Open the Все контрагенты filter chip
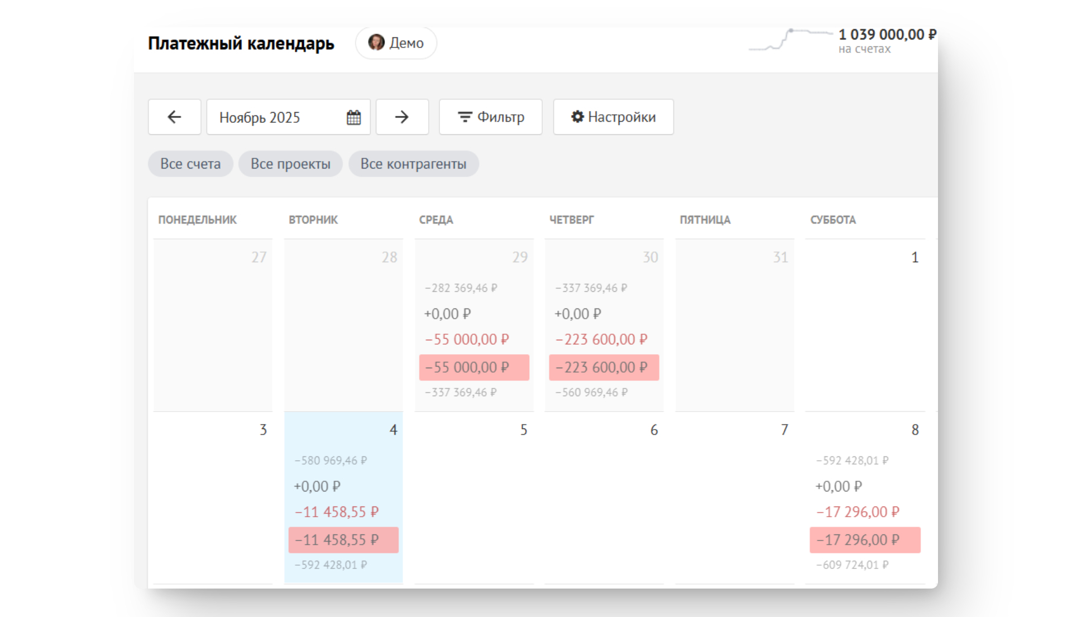This screenshot has height=617, width=1072. click(413, 164)
